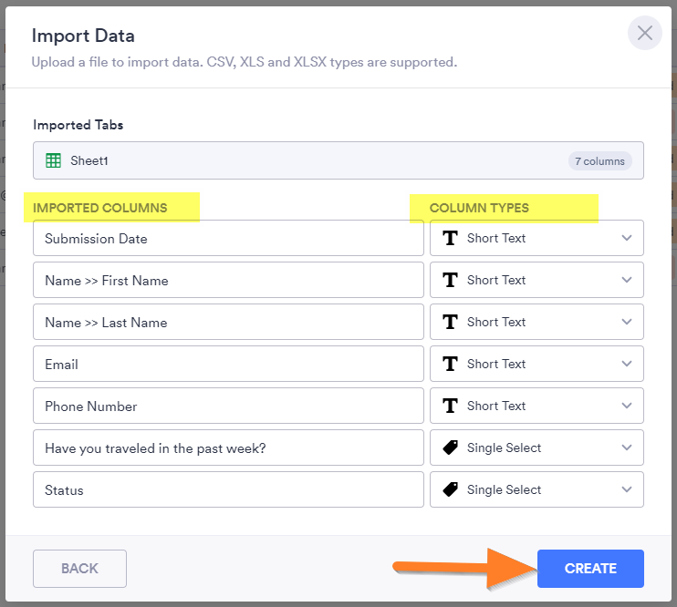Click the tag icon in the Status row
677x607 pixels.
pyautogui.click(x=450, y=489)
